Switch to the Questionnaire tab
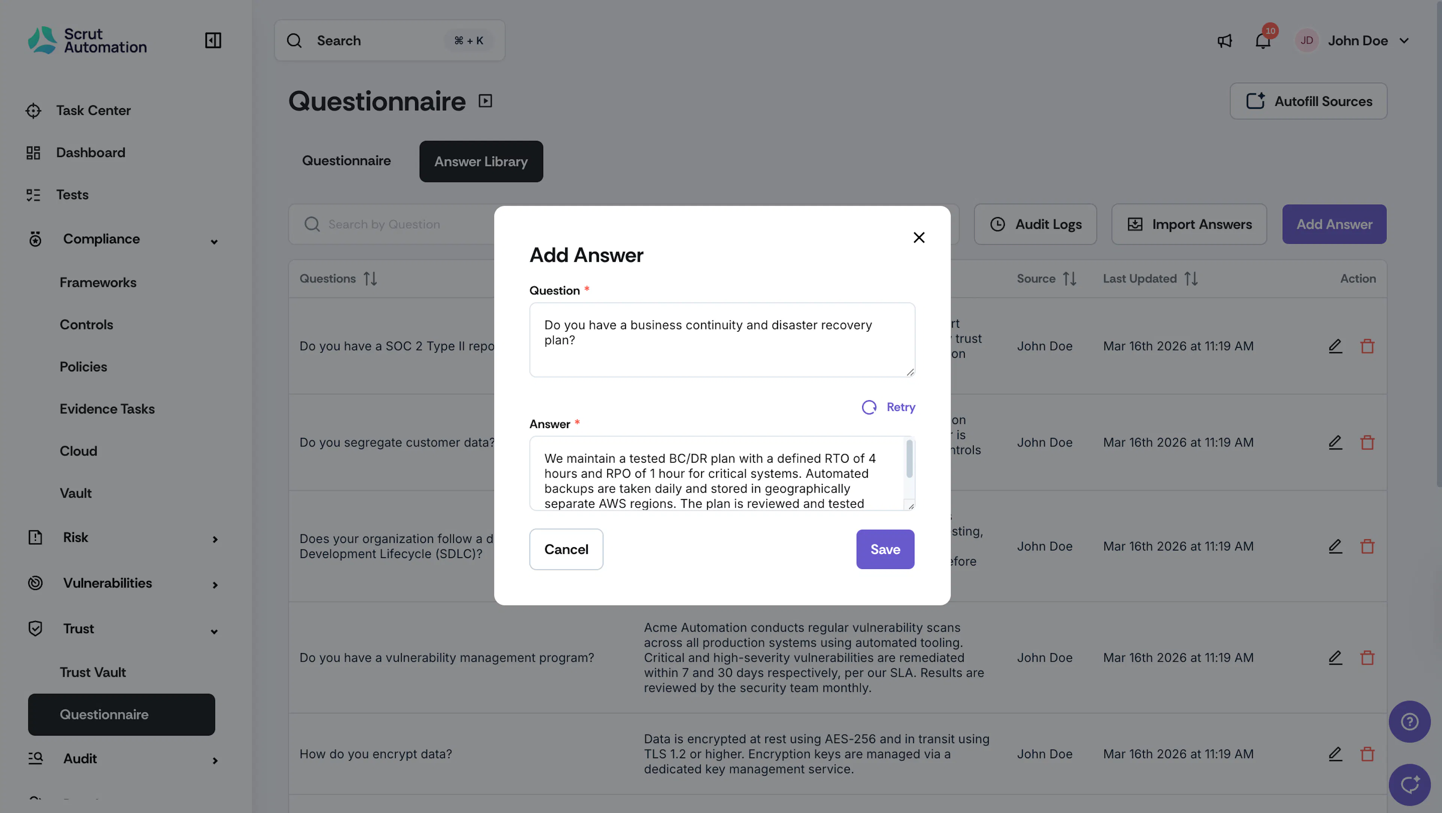The width and height of the screenshot is (1442, 813). pyautogui.click(x=347, y=161)
